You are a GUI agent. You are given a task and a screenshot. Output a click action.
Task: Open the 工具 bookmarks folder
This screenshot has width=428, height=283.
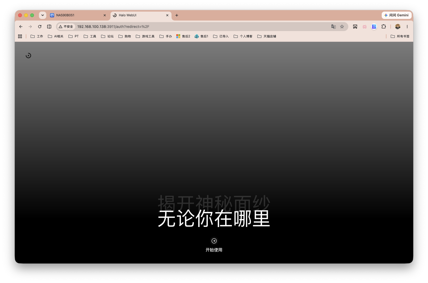[90, 36]
